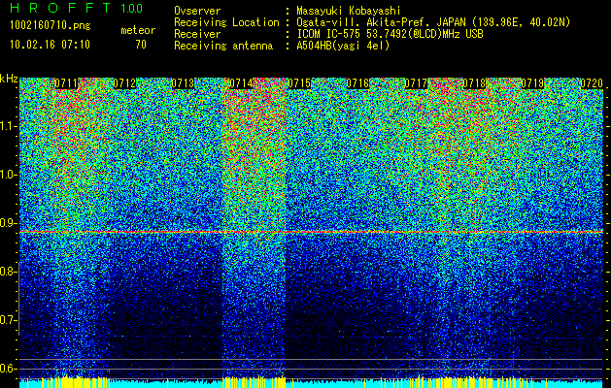This screenshot has height=388, width=611.
Task: Click the 0.9 kHz axis label
Action: click(x=8, y=223)
